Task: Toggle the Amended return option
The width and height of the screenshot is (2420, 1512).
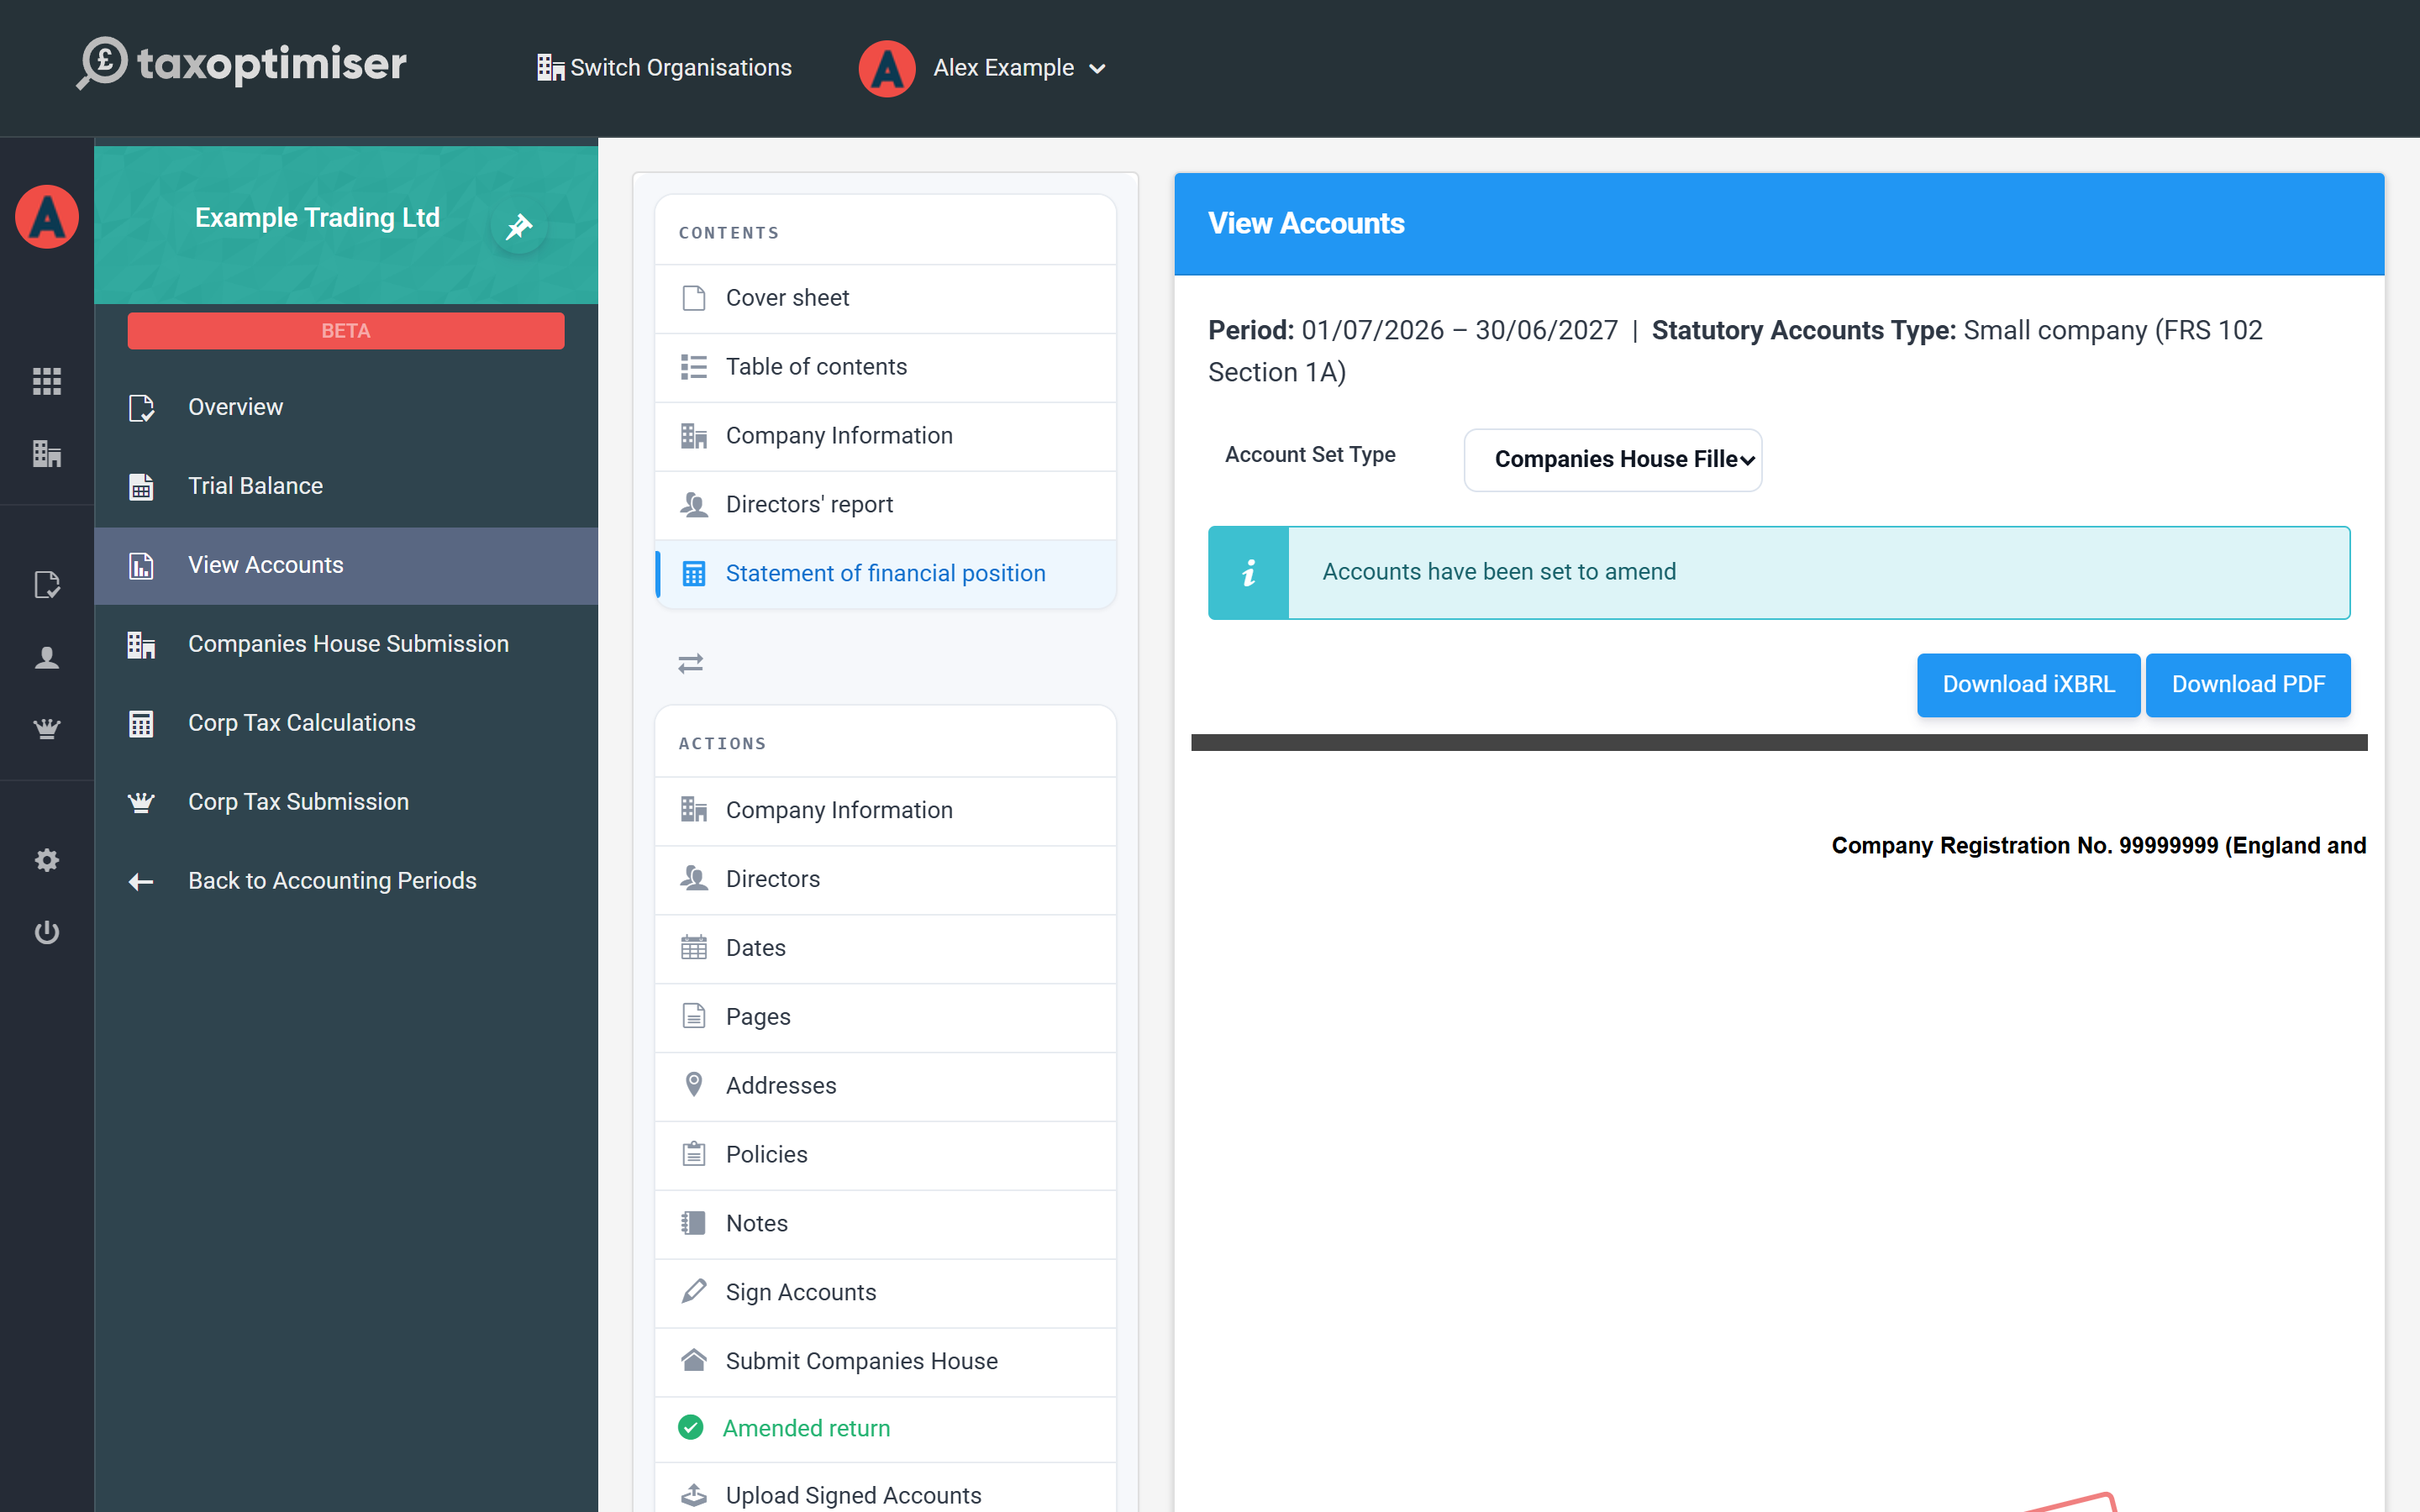Action: click(885, 1429)
